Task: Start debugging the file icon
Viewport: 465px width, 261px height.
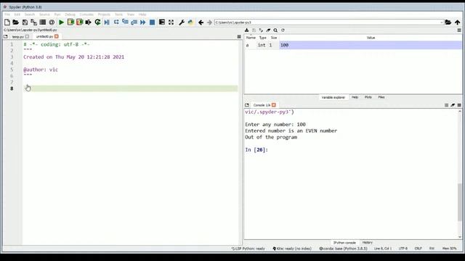Action: coord(107,22)
